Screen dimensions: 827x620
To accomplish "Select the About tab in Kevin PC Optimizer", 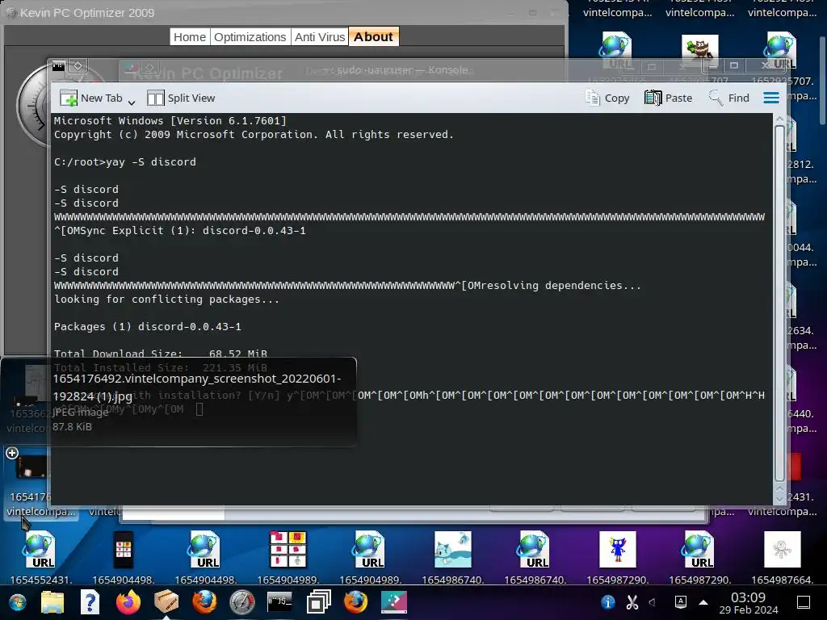I will pyautogui.click(x=373, y=37).
